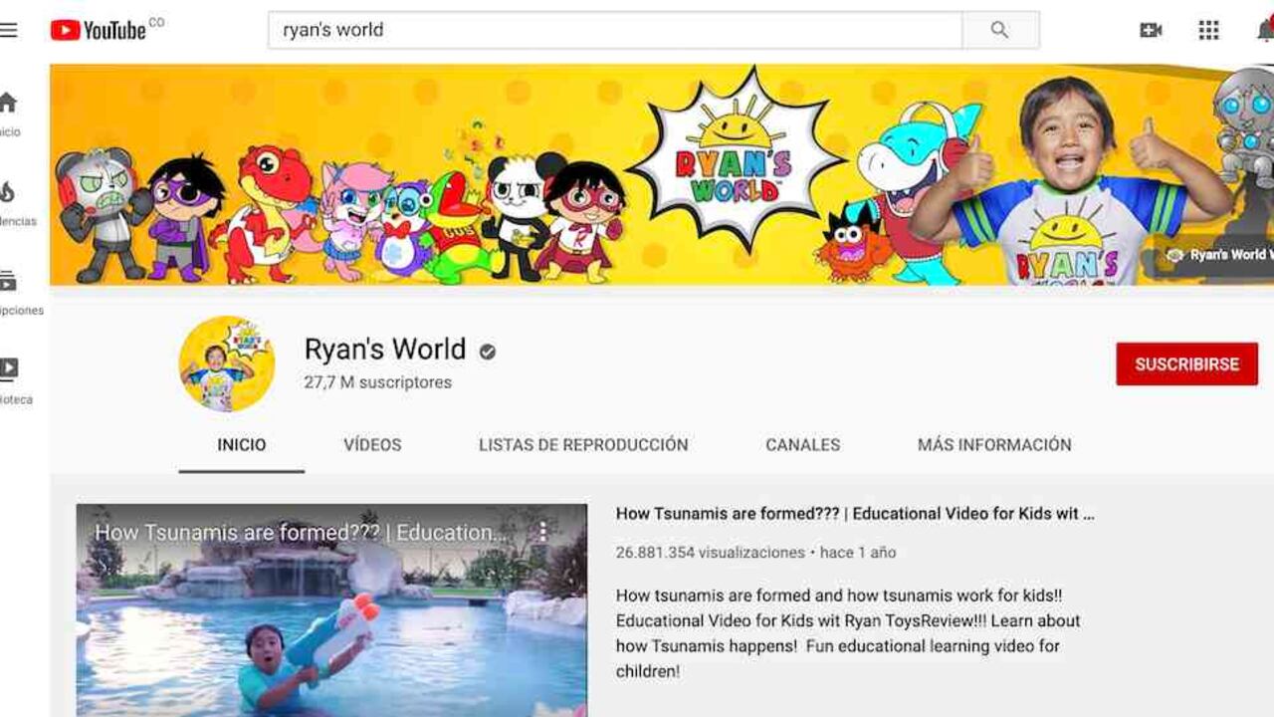Switch to the VÍDEOS tab
The height and width of the screenshot is (717, 1274).
[x=372, y=445]
